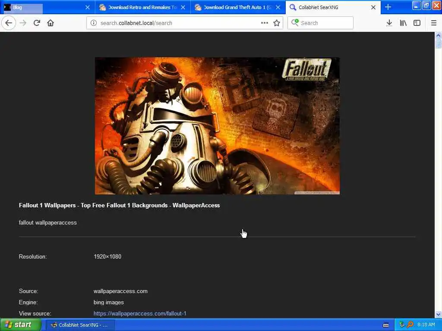This screenshot has height=331, width=442.
Task: Close the Download Retro and Remakes tab
Action: (183, 7)
